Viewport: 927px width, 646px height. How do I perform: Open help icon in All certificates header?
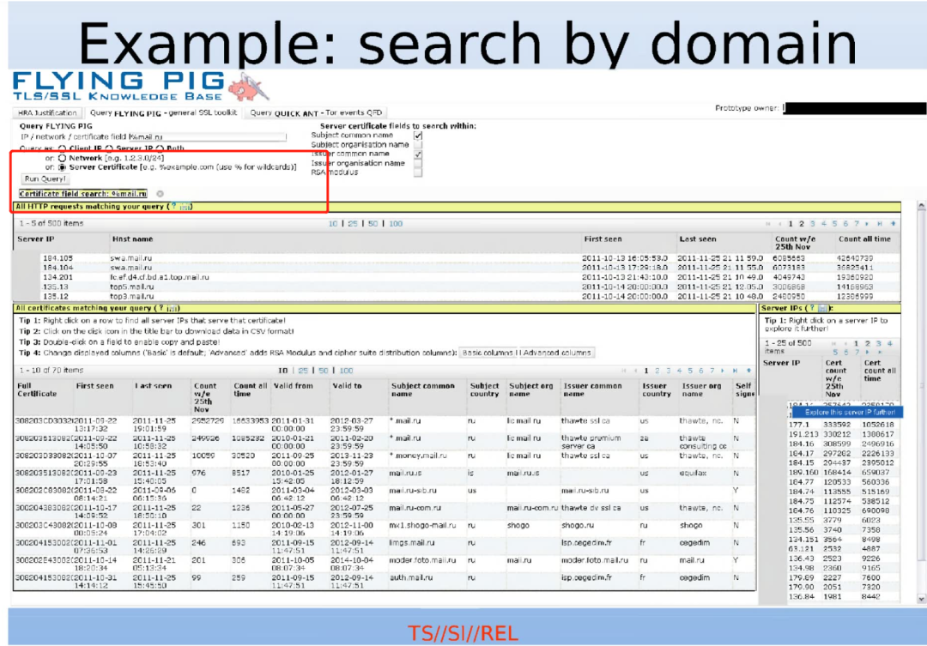(161, 308)
